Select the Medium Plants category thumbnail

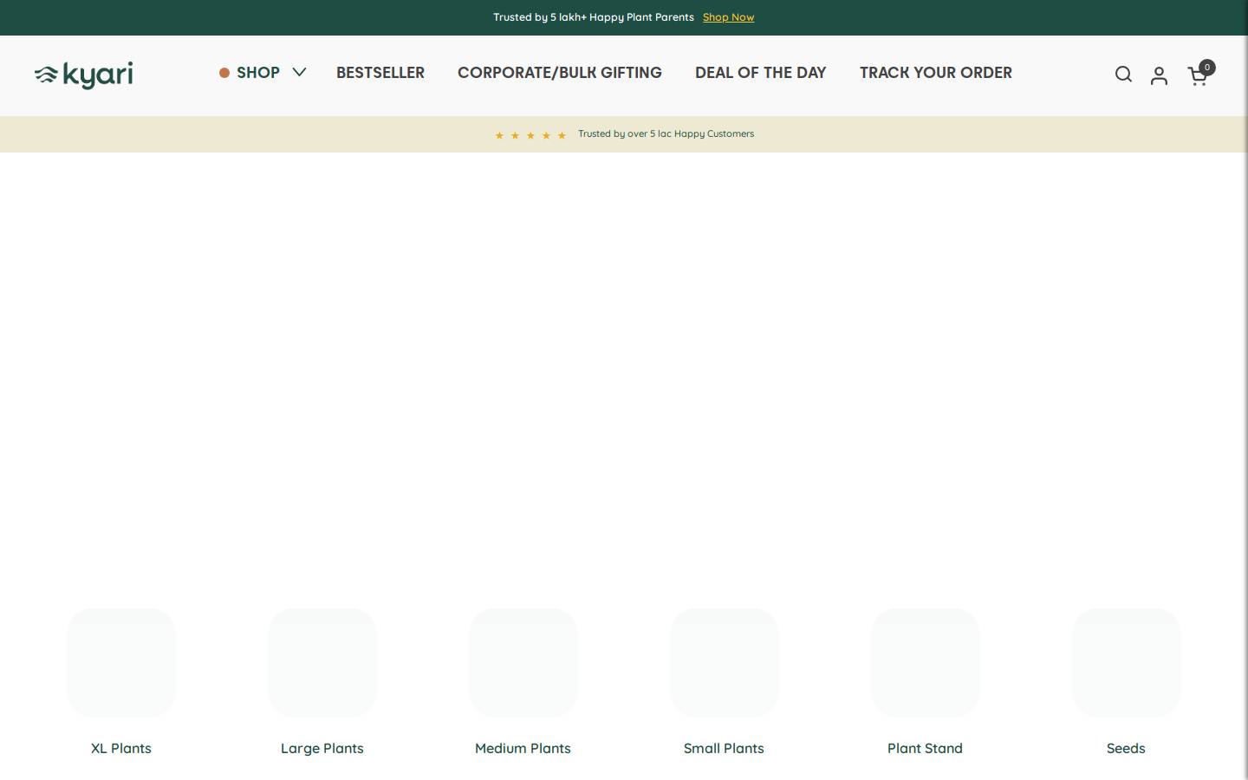point(523,663)
